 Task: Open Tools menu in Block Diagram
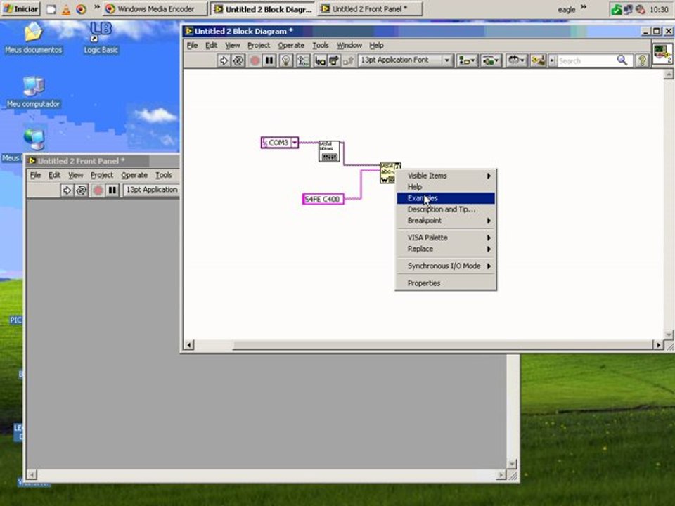321,45
